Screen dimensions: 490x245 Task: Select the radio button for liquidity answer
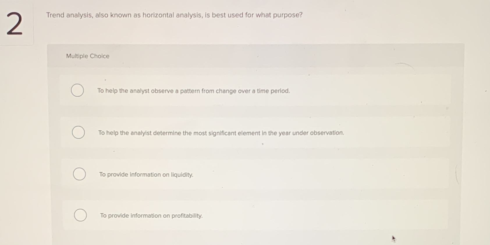pyautogui.click(x=79, y=174)
